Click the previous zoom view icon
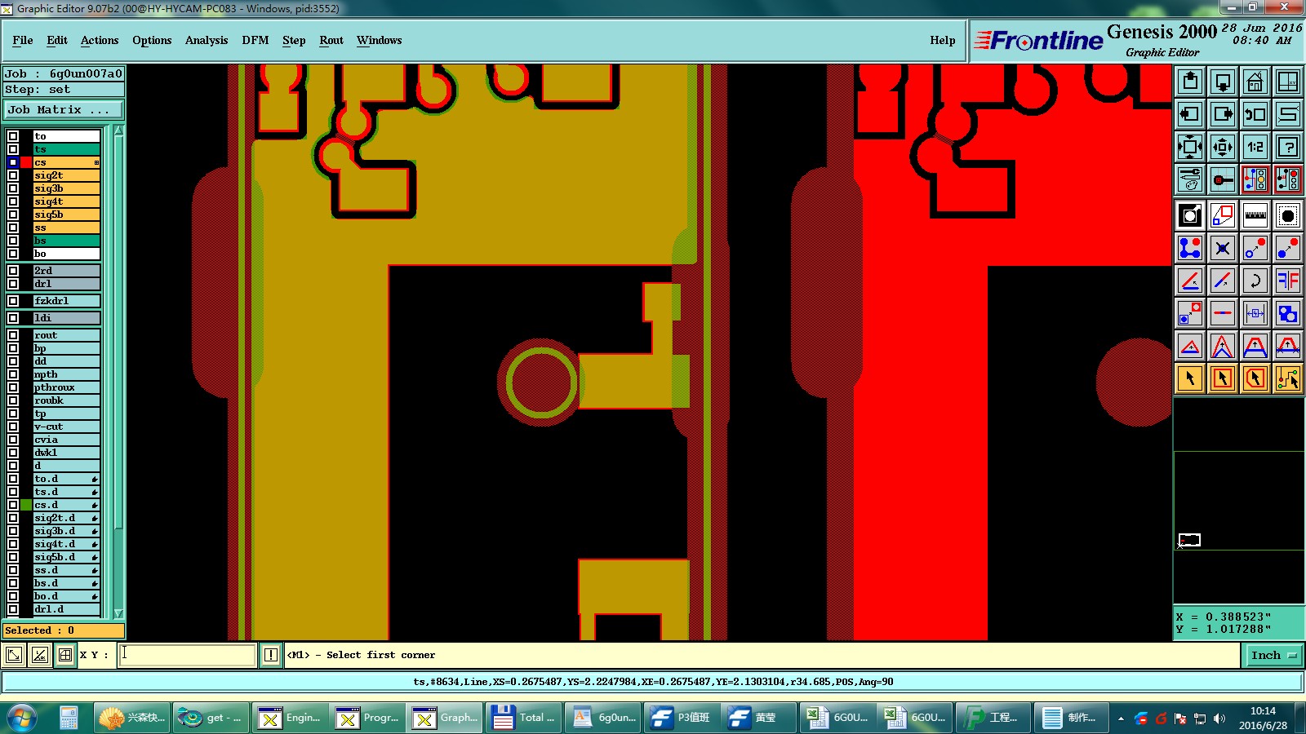1306x734 pixels. coord(1255,114)
